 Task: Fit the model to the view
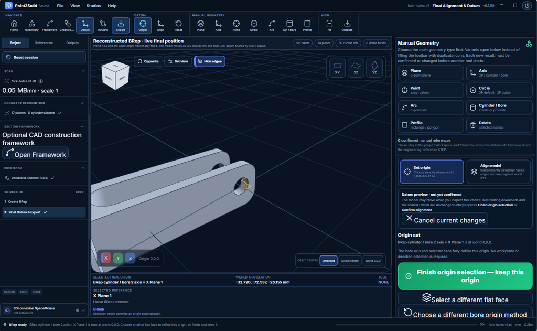tap(329, 25)
